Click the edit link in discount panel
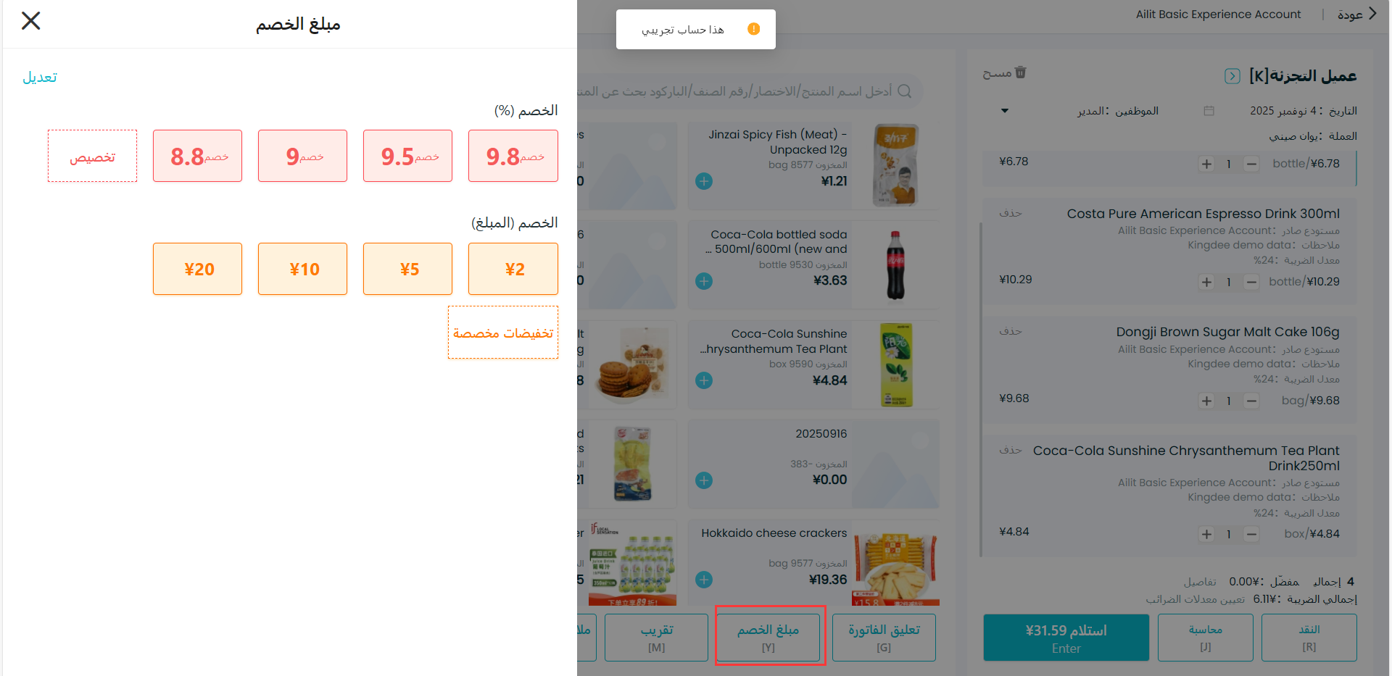The width and height of the screenshot is (1392, 676). pos(40,78)
